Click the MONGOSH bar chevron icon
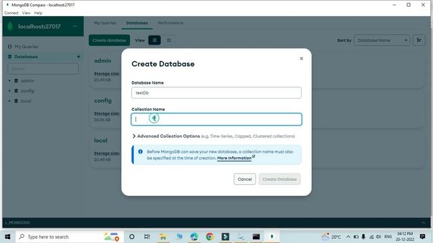The height and width of the screenshot is (243, 433). [x=424, y=223]
